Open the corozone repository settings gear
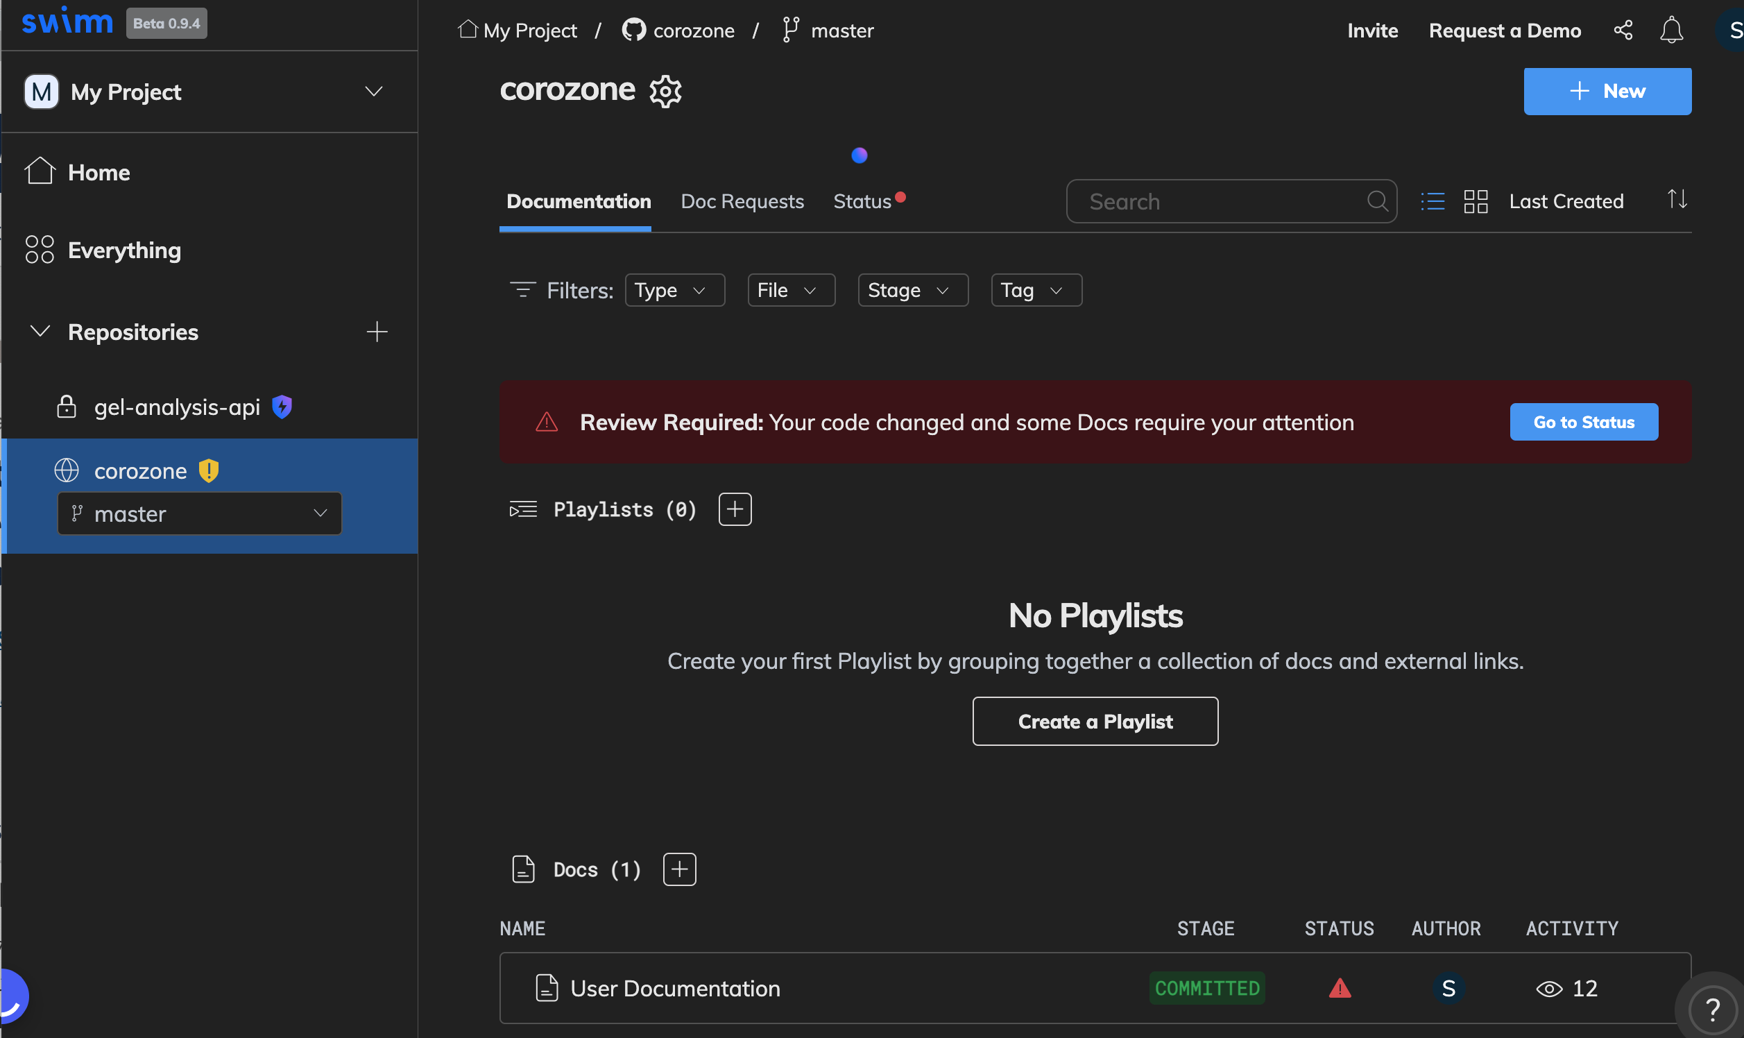Viewport: 1744px width, 1038px height. [665, 91]
